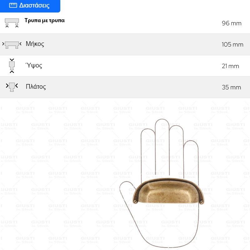Click the Πλάτος width icon
The image size is (250, 250).
(x=12, y=87)
